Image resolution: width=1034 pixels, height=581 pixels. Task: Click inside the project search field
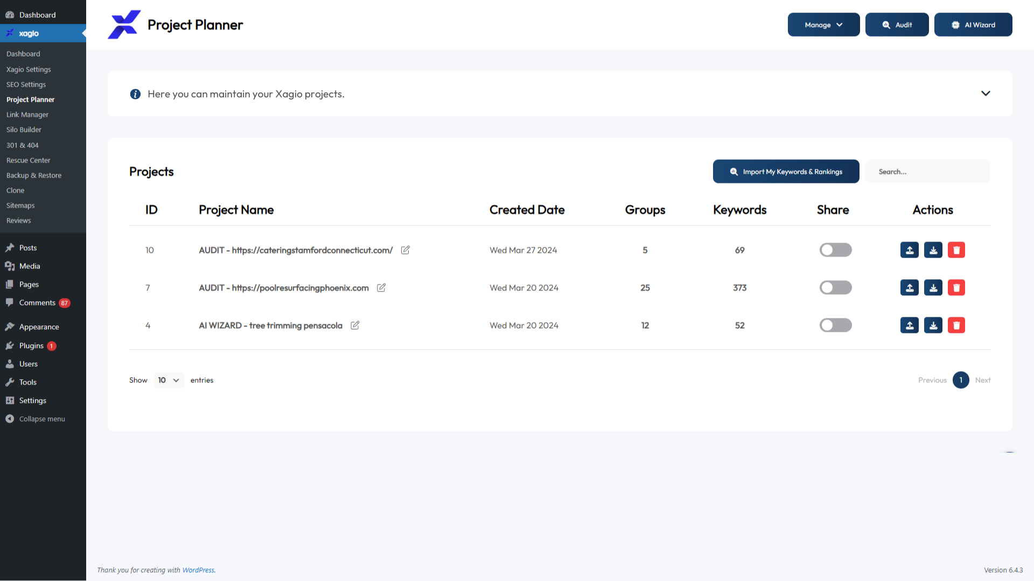click(927, 171)
